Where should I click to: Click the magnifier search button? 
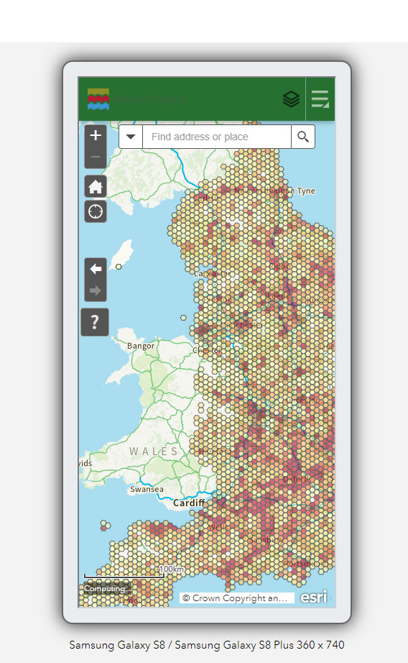coord(303,137)
